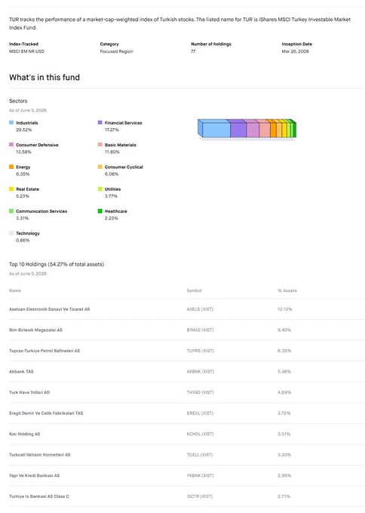Click the Top 10 Holdings heading

pos(57,264)
